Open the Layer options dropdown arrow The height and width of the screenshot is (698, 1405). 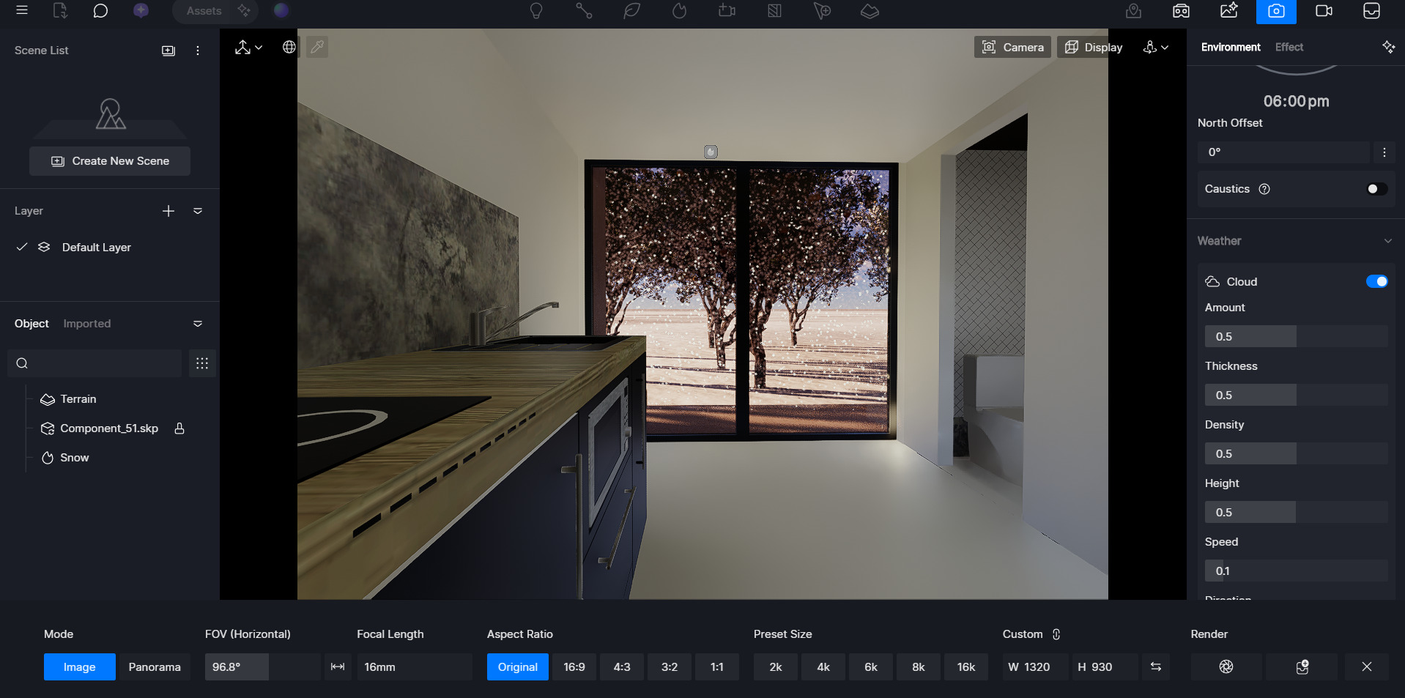(x=198, y=211)
